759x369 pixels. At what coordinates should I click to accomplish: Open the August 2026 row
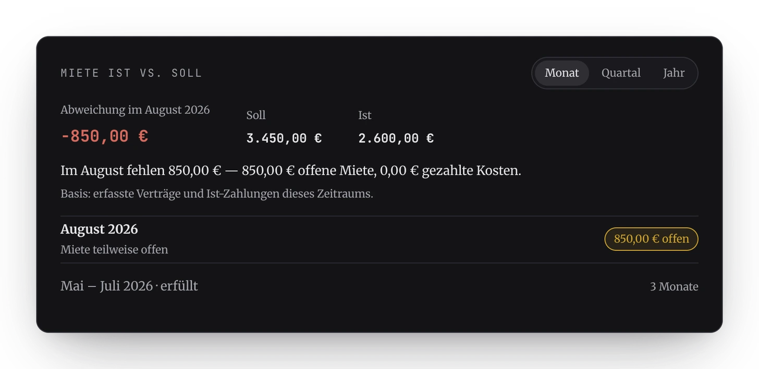[x=379, y=239]
